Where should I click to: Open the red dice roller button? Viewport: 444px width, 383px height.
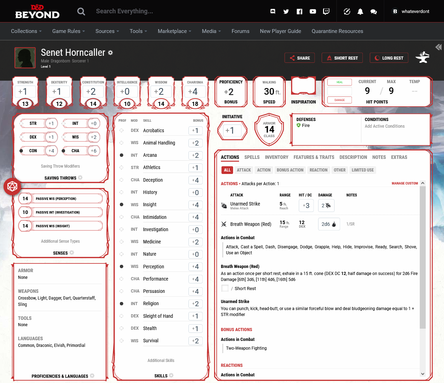pyautogui.click(x=13, y=187)
